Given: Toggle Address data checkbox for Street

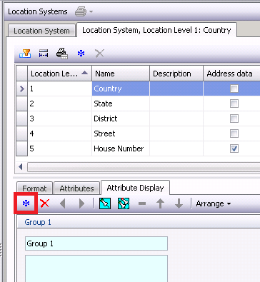Looking at the screenshot, I should (234, 134).
